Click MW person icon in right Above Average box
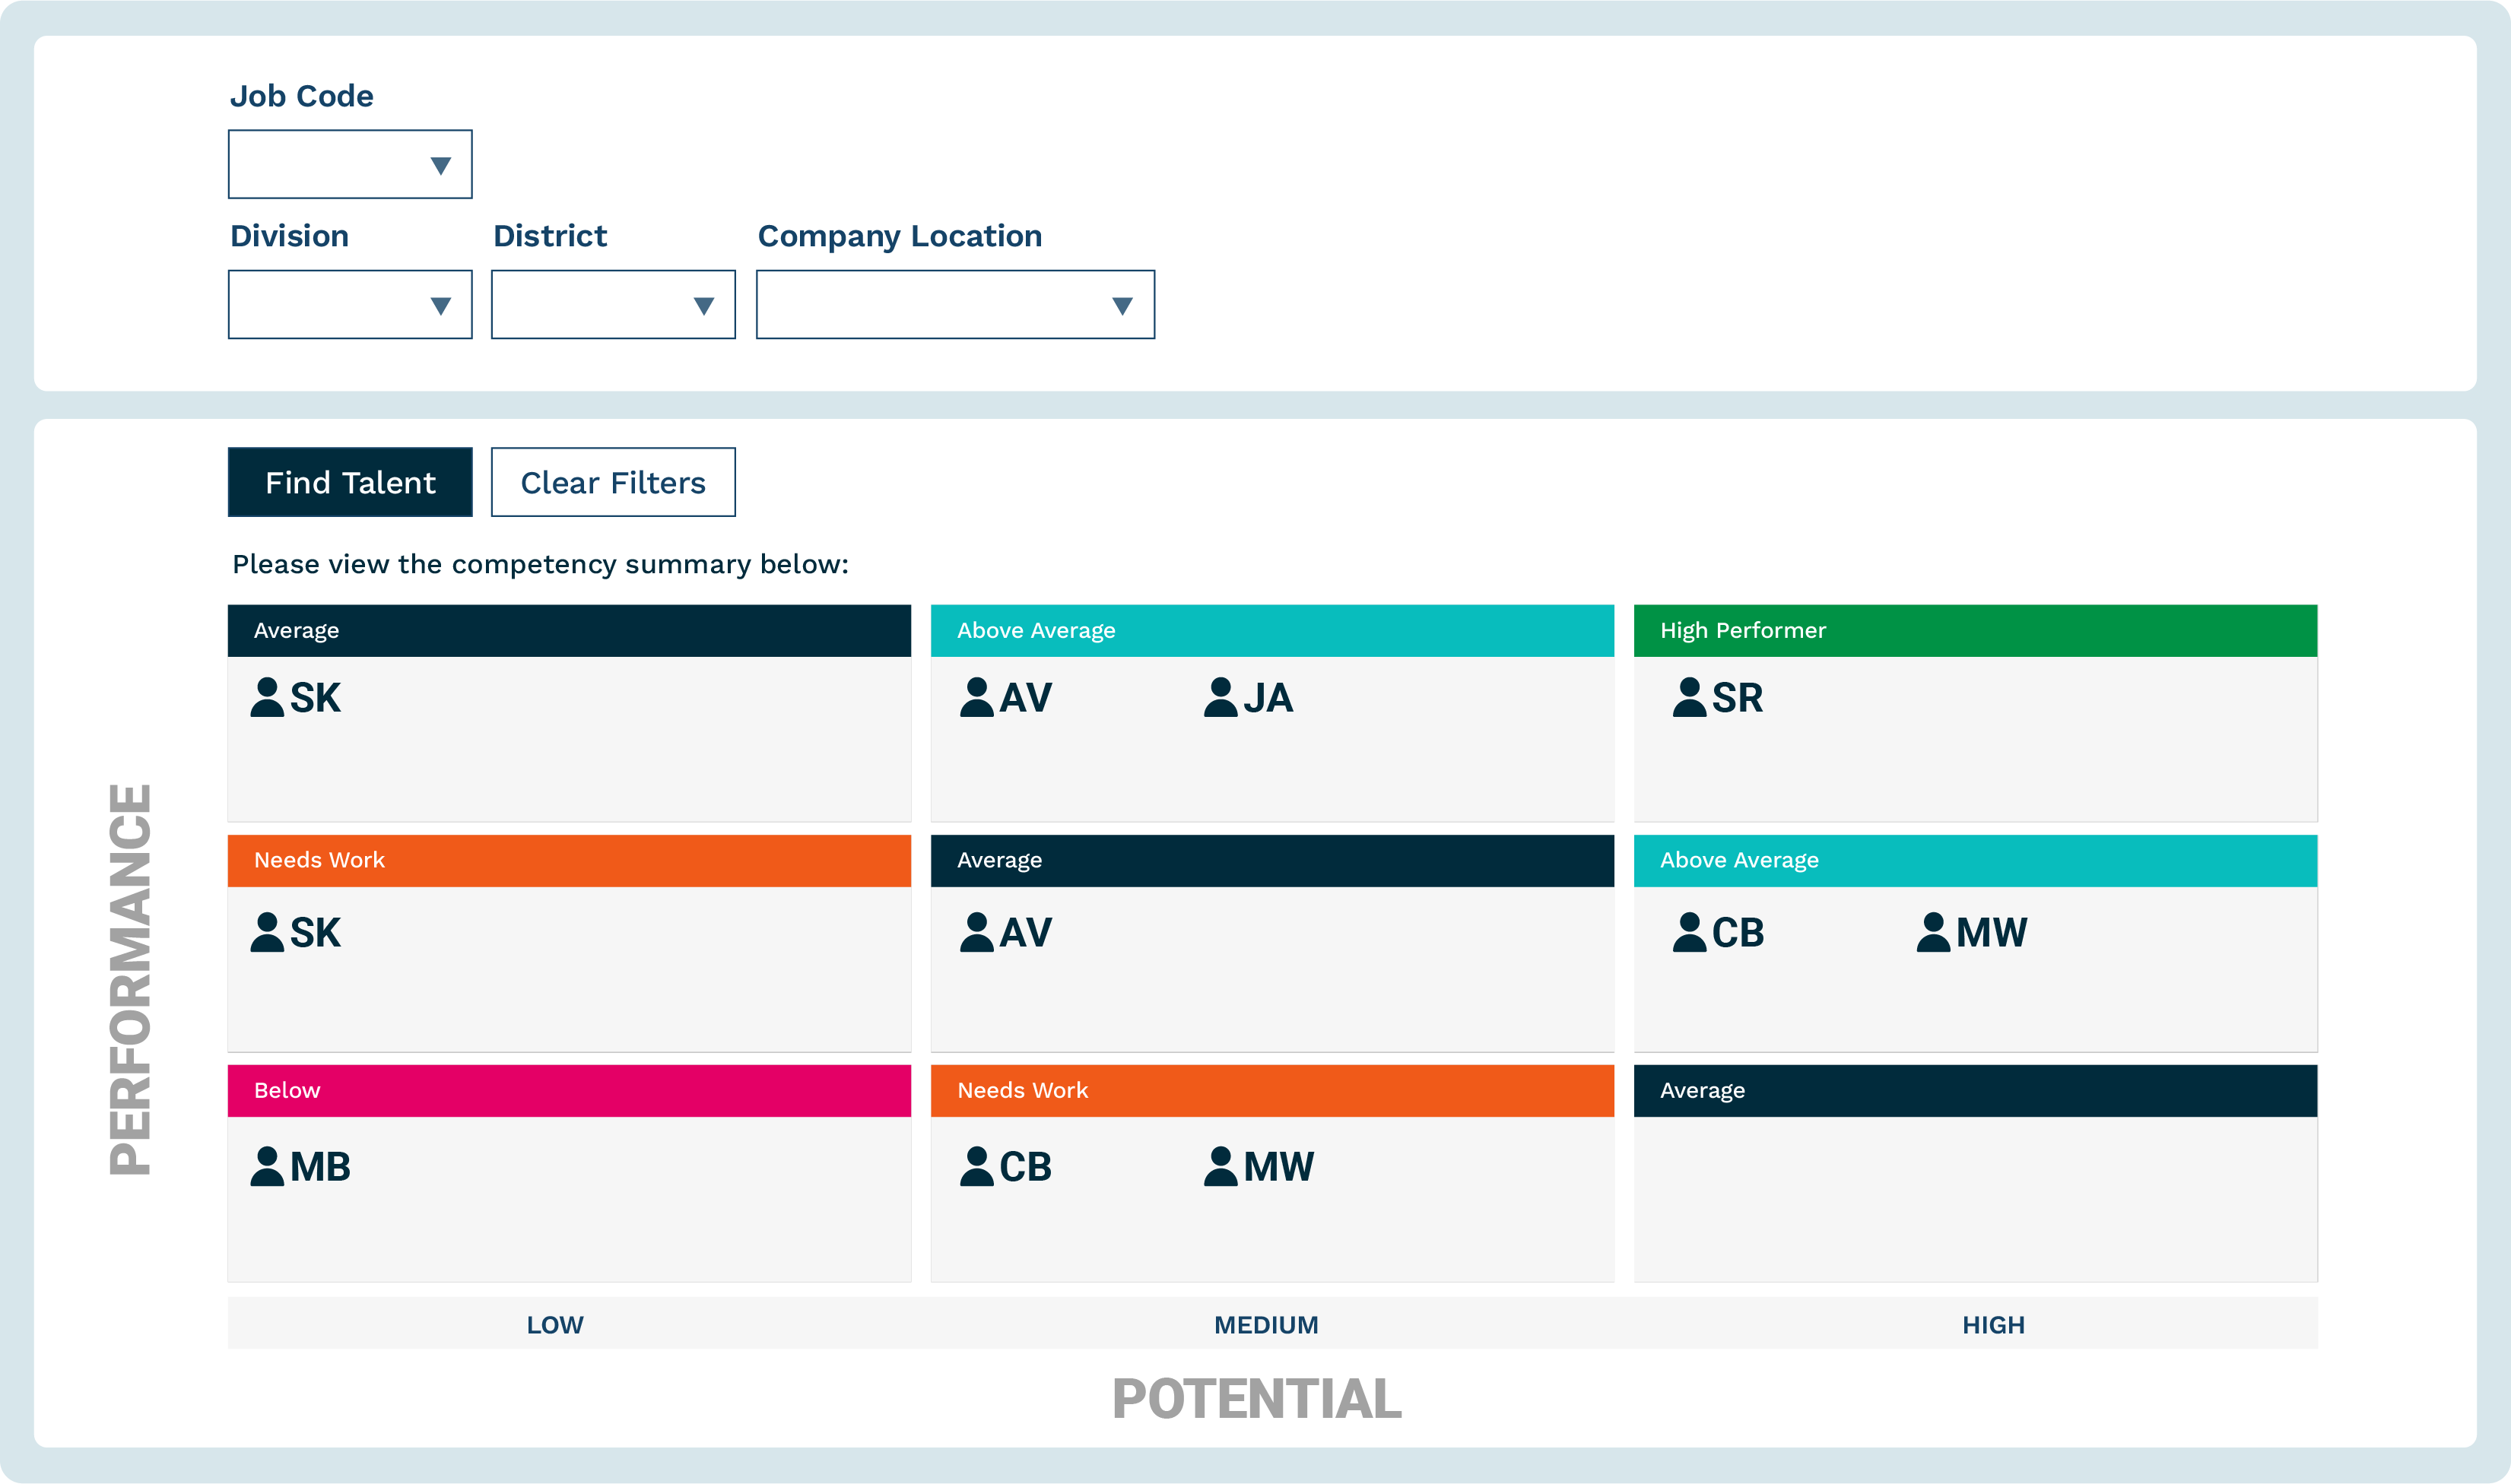Viewport: 2511px width, 1484px height. pos(1933,932)
